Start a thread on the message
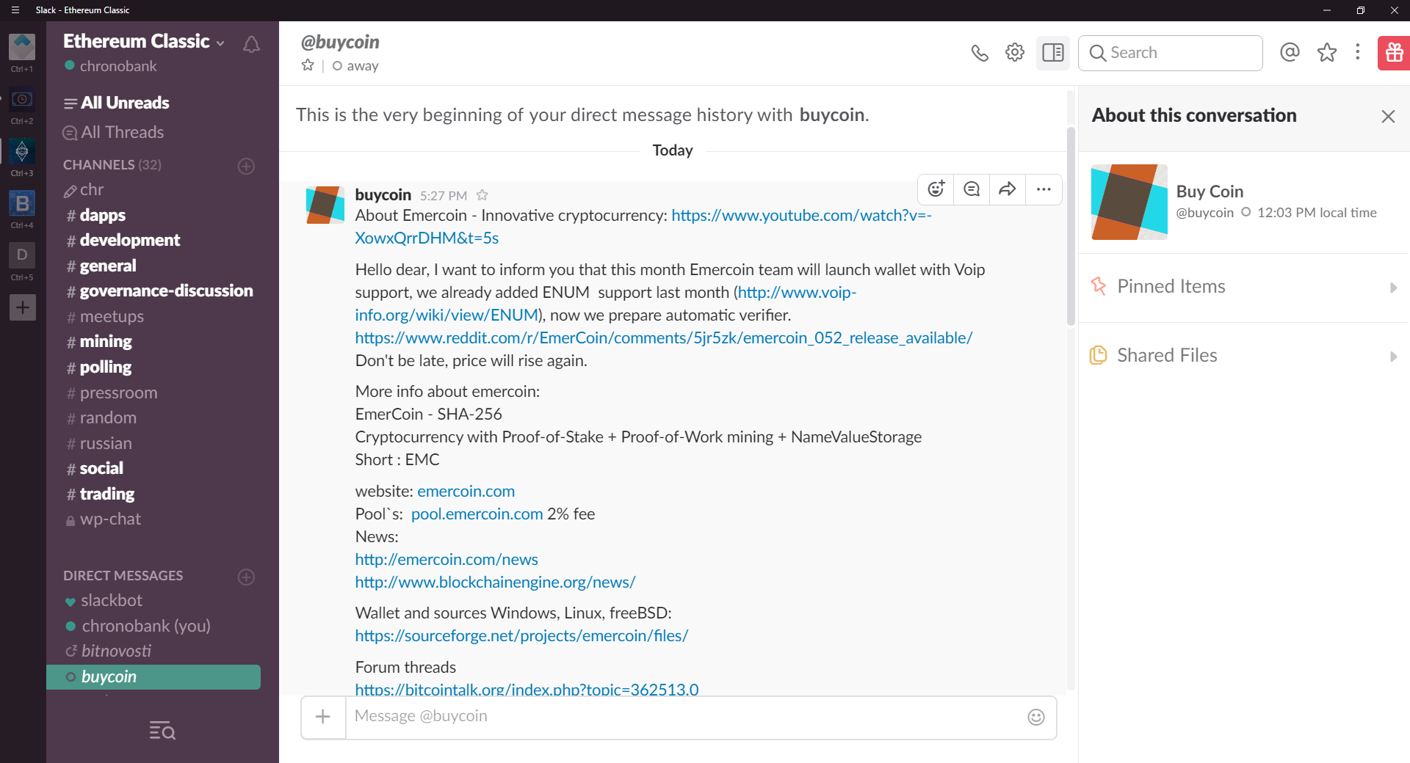The height and width of the screenshot is (763, 1410). pyautogui.click(x=972, y=189)
